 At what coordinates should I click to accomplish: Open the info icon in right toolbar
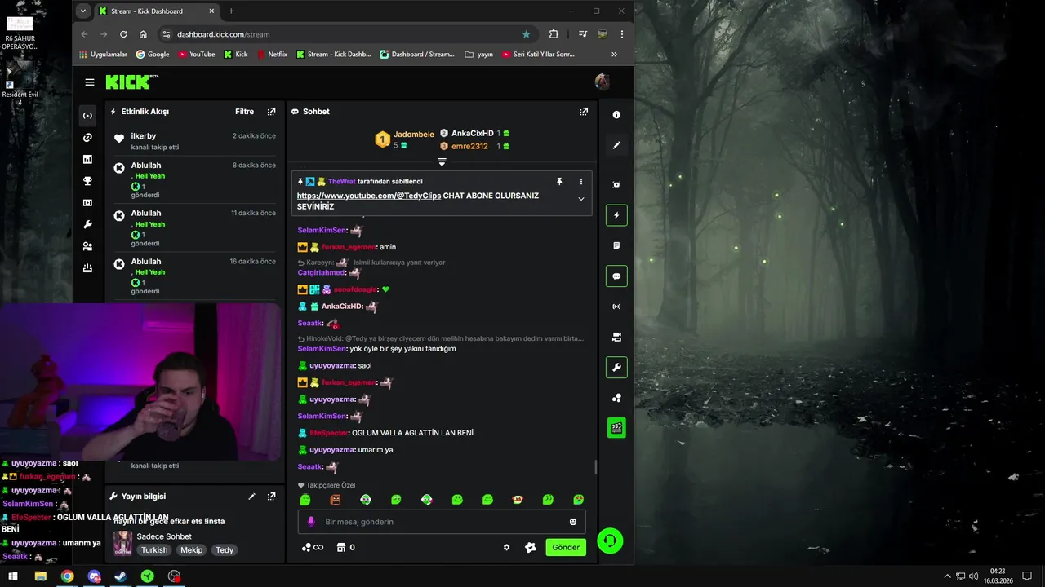click(616, 115)
